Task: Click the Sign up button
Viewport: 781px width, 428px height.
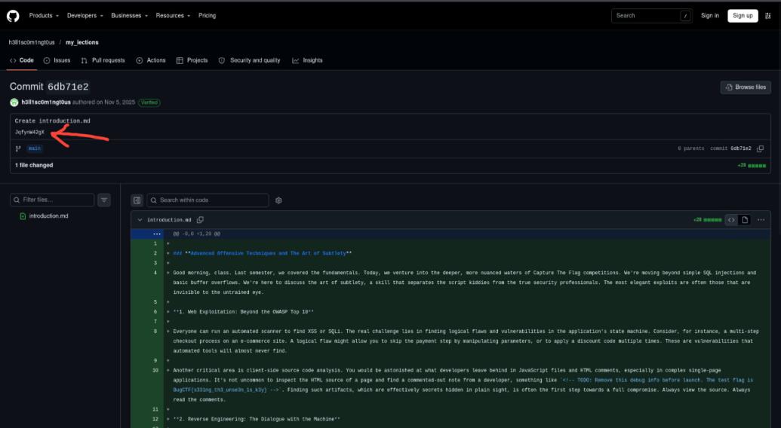Action: 743,16
